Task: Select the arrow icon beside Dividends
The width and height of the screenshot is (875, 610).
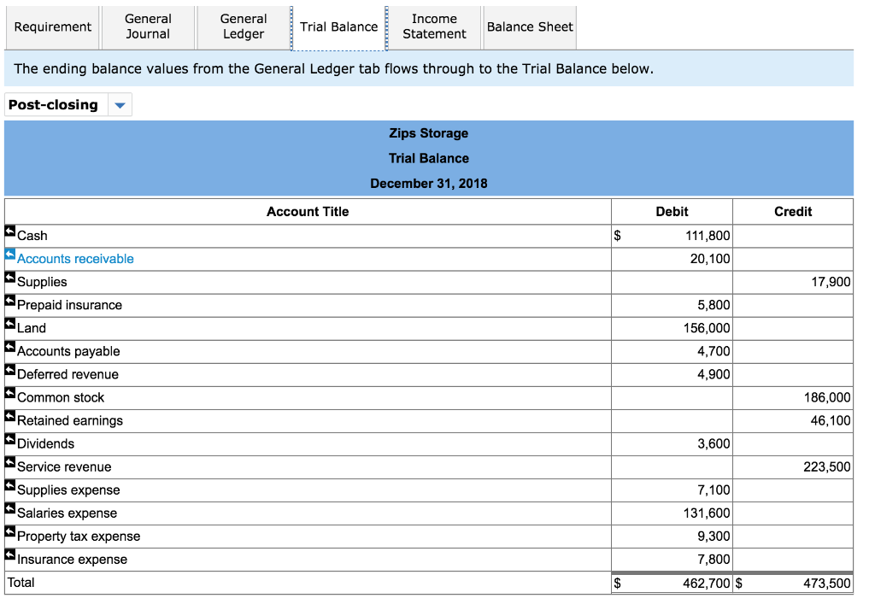Action: (x=9, y=439)
